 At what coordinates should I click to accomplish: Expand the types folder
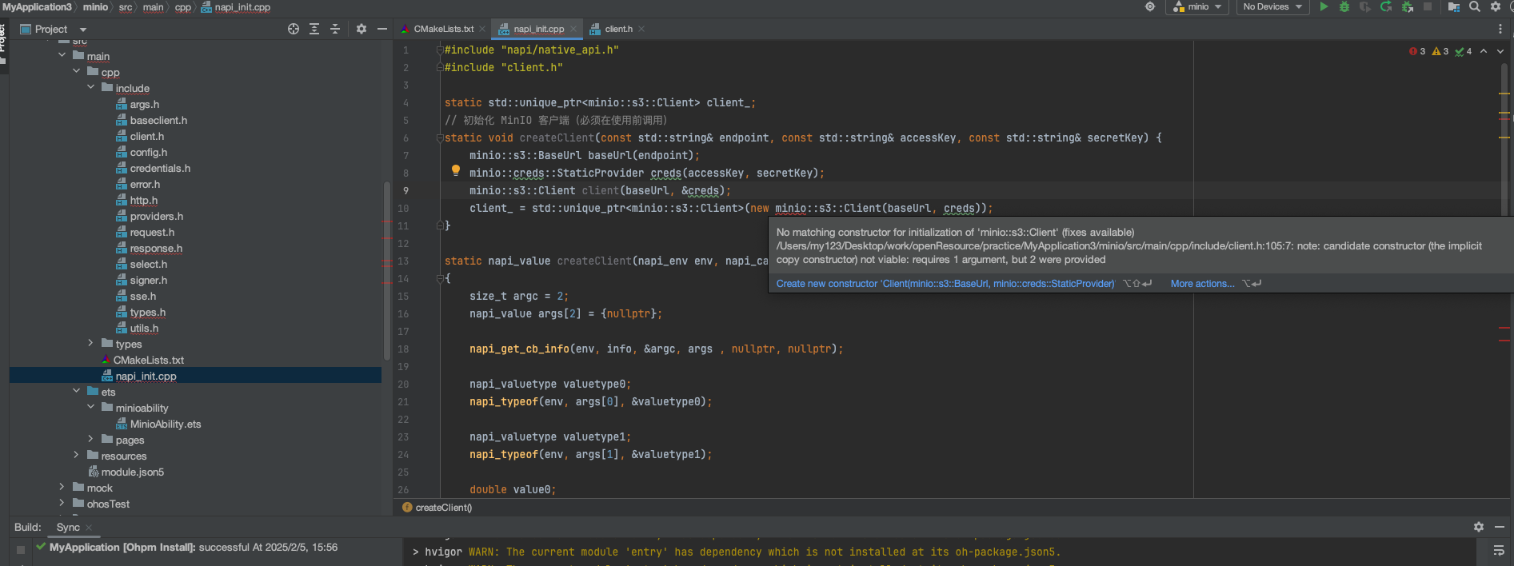click(91, 343)
